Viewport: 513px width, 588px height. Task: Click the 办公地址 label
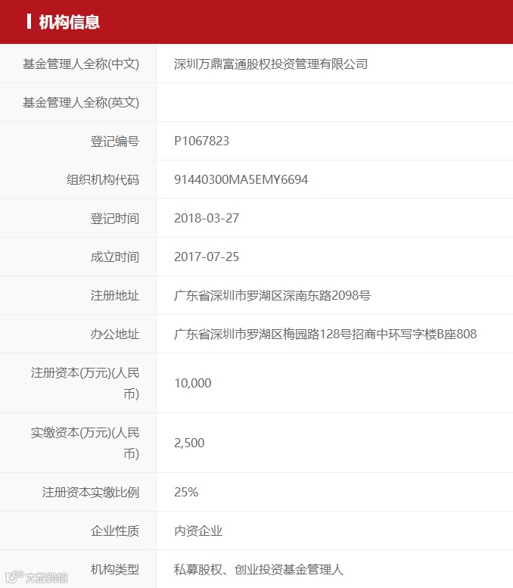point(115,334)
